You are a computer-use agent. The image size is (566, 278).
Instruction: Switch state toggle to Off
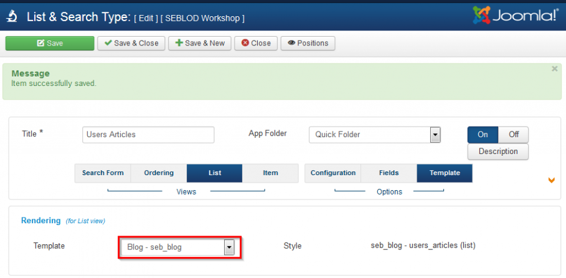tap(513, 135)
